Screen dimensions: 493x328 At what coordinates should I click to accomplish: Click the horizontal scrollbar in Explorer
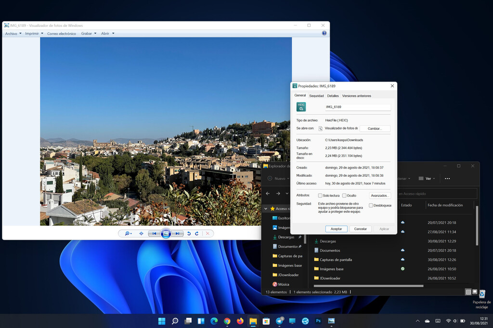[368, 286]
